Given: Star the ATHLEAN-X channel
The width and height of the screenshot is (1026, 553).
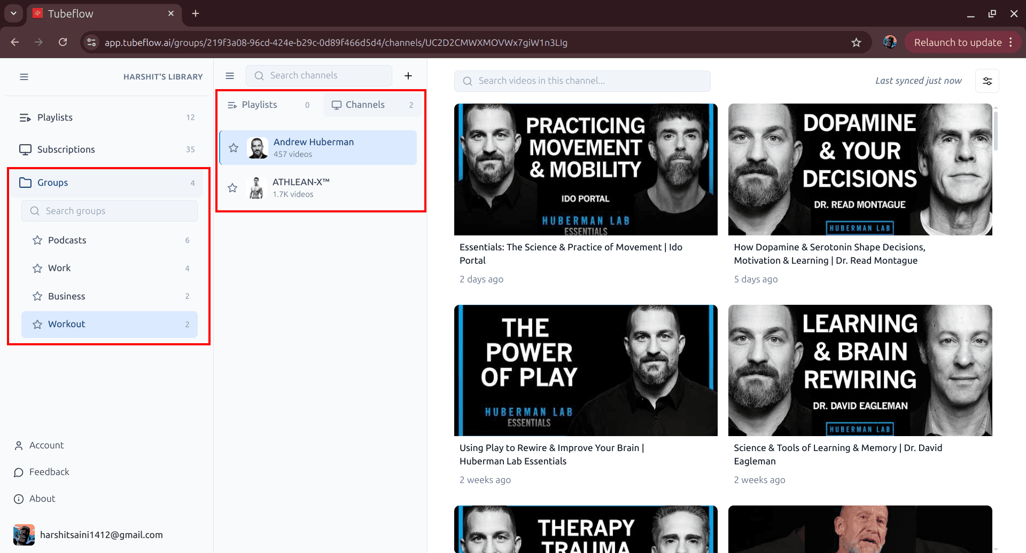Looking at the screenshot, I should (232, 188).
